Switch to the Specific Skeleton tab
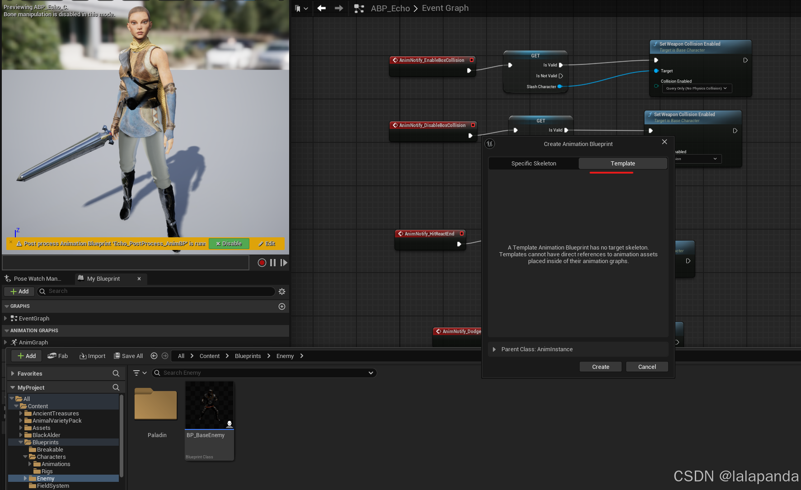Screen dimensions: 801x490 pos(534,164)
